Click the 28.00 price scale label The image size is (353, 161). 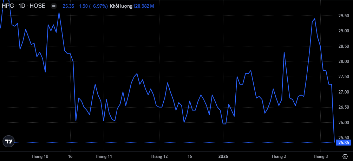click(x=343, y=62)
